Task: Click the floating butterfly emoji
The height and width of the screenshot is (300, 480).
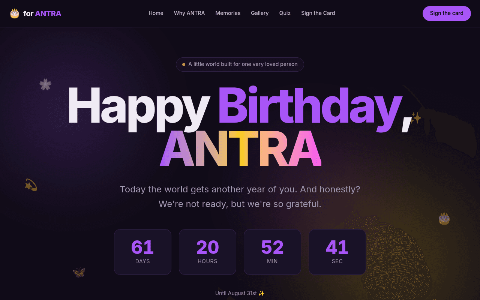Action: 79,272
